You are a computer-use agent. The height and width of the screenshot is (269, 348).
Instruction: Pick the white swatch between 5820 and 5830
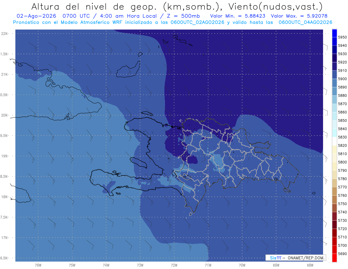[334, 141]
